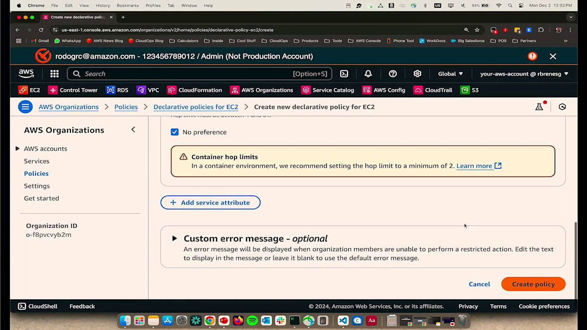Click the Cancel button

(479, 284)
